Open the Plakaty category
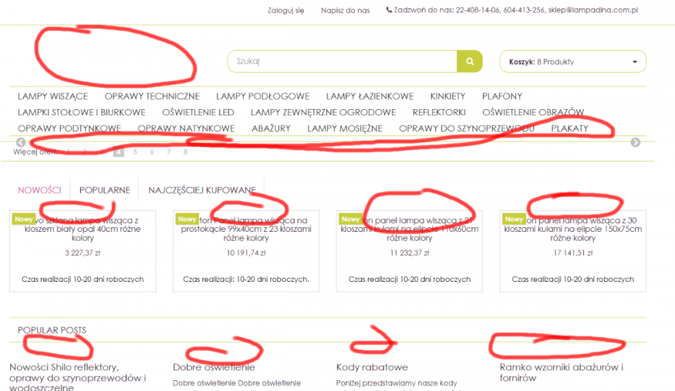 tap(570, 128)
